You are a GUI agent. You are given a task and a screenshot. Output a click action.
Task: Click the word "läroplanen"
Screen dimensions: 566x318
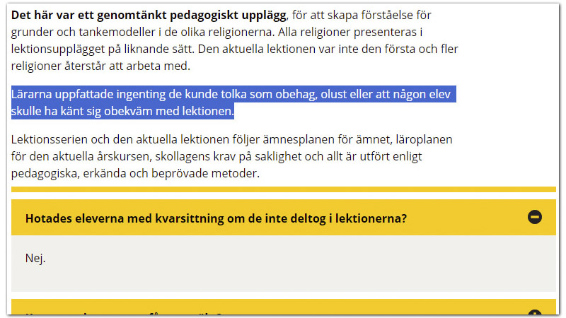point(423,139)
